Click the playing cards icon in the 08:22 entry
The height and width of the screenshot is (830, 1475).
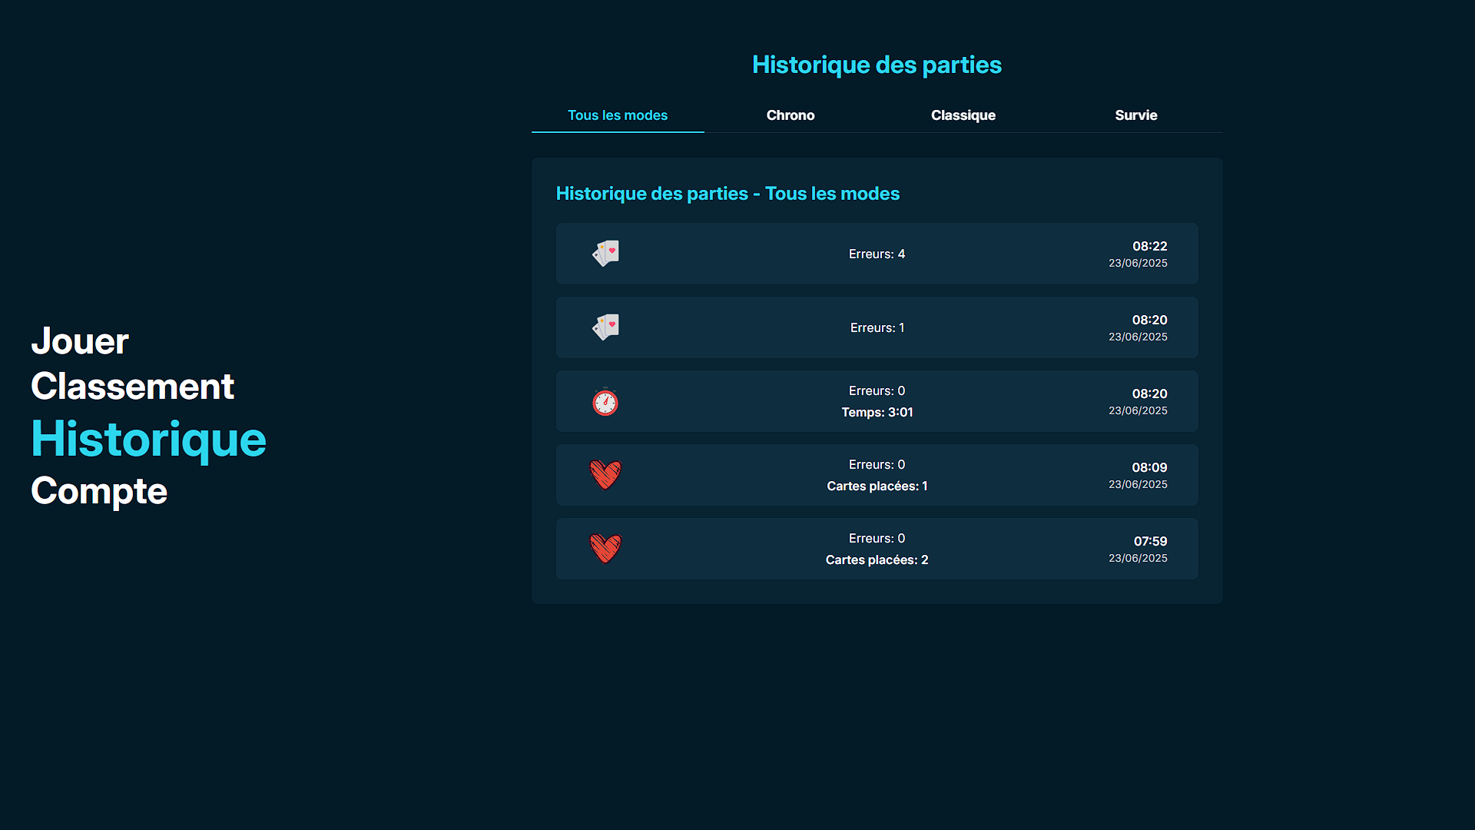pos(605,253)
